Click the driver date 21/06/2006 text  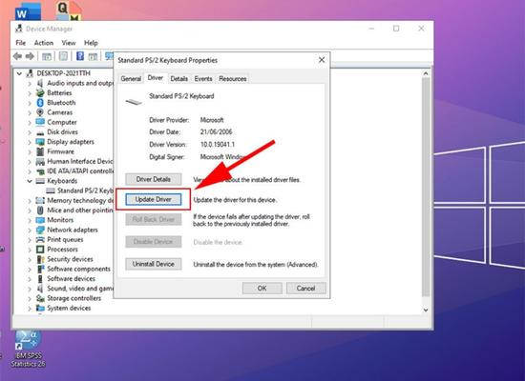coord(217,132)
